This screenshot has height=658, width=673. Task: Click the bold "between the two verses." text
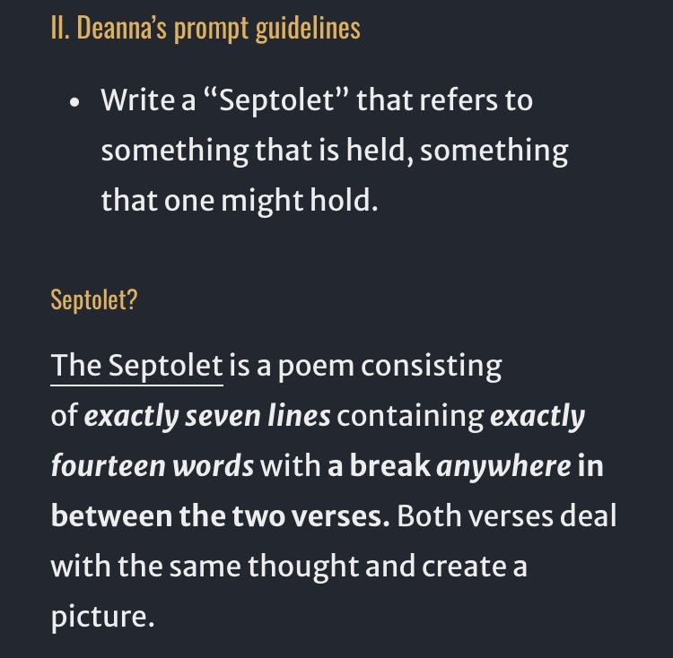[220, 516]
